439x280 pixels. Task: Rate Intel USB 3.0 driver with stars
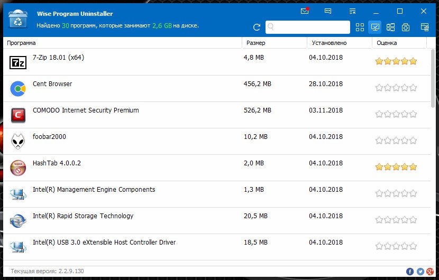pos(396,246)
